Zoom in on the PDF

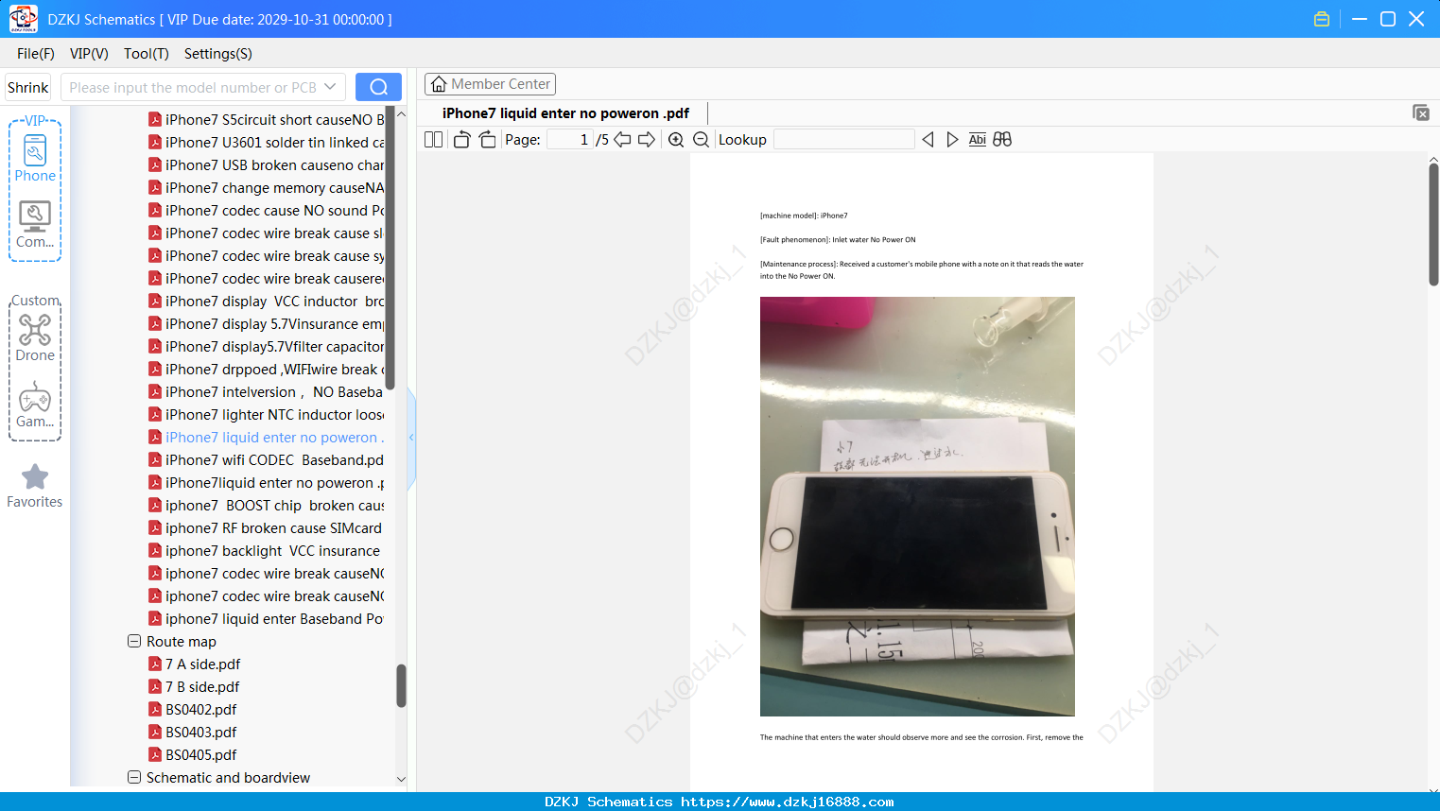(676, 140)
